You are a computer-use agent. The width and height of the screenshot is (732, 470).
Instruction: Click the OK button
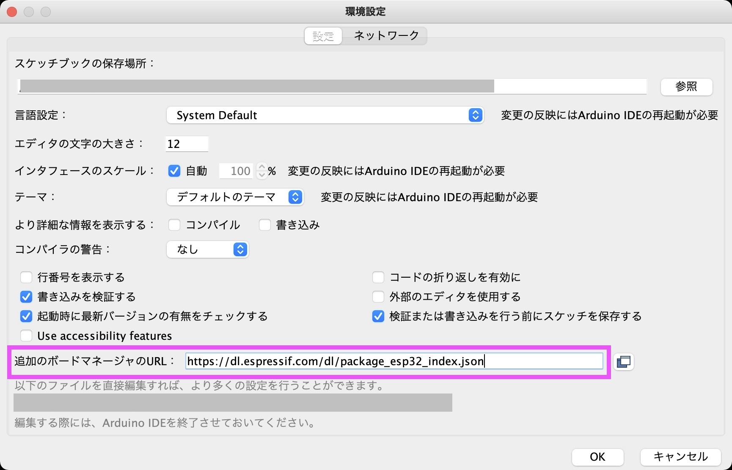[597, 457]
